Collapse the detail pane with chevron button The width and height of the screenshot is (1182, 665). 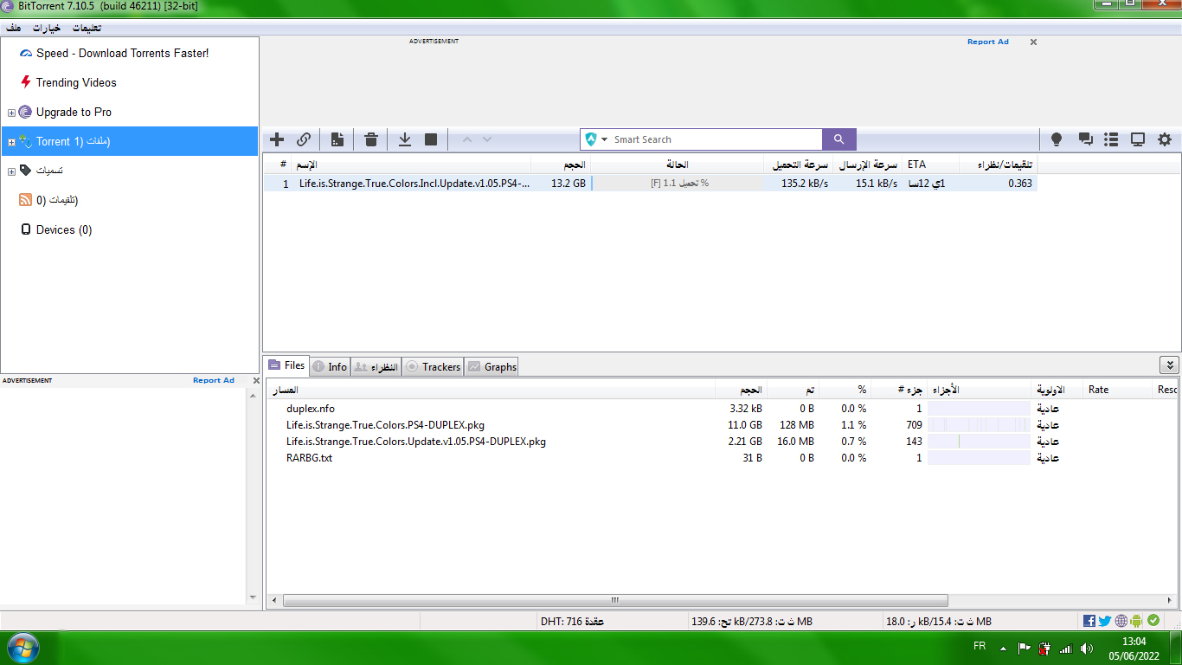point(1169,365)
